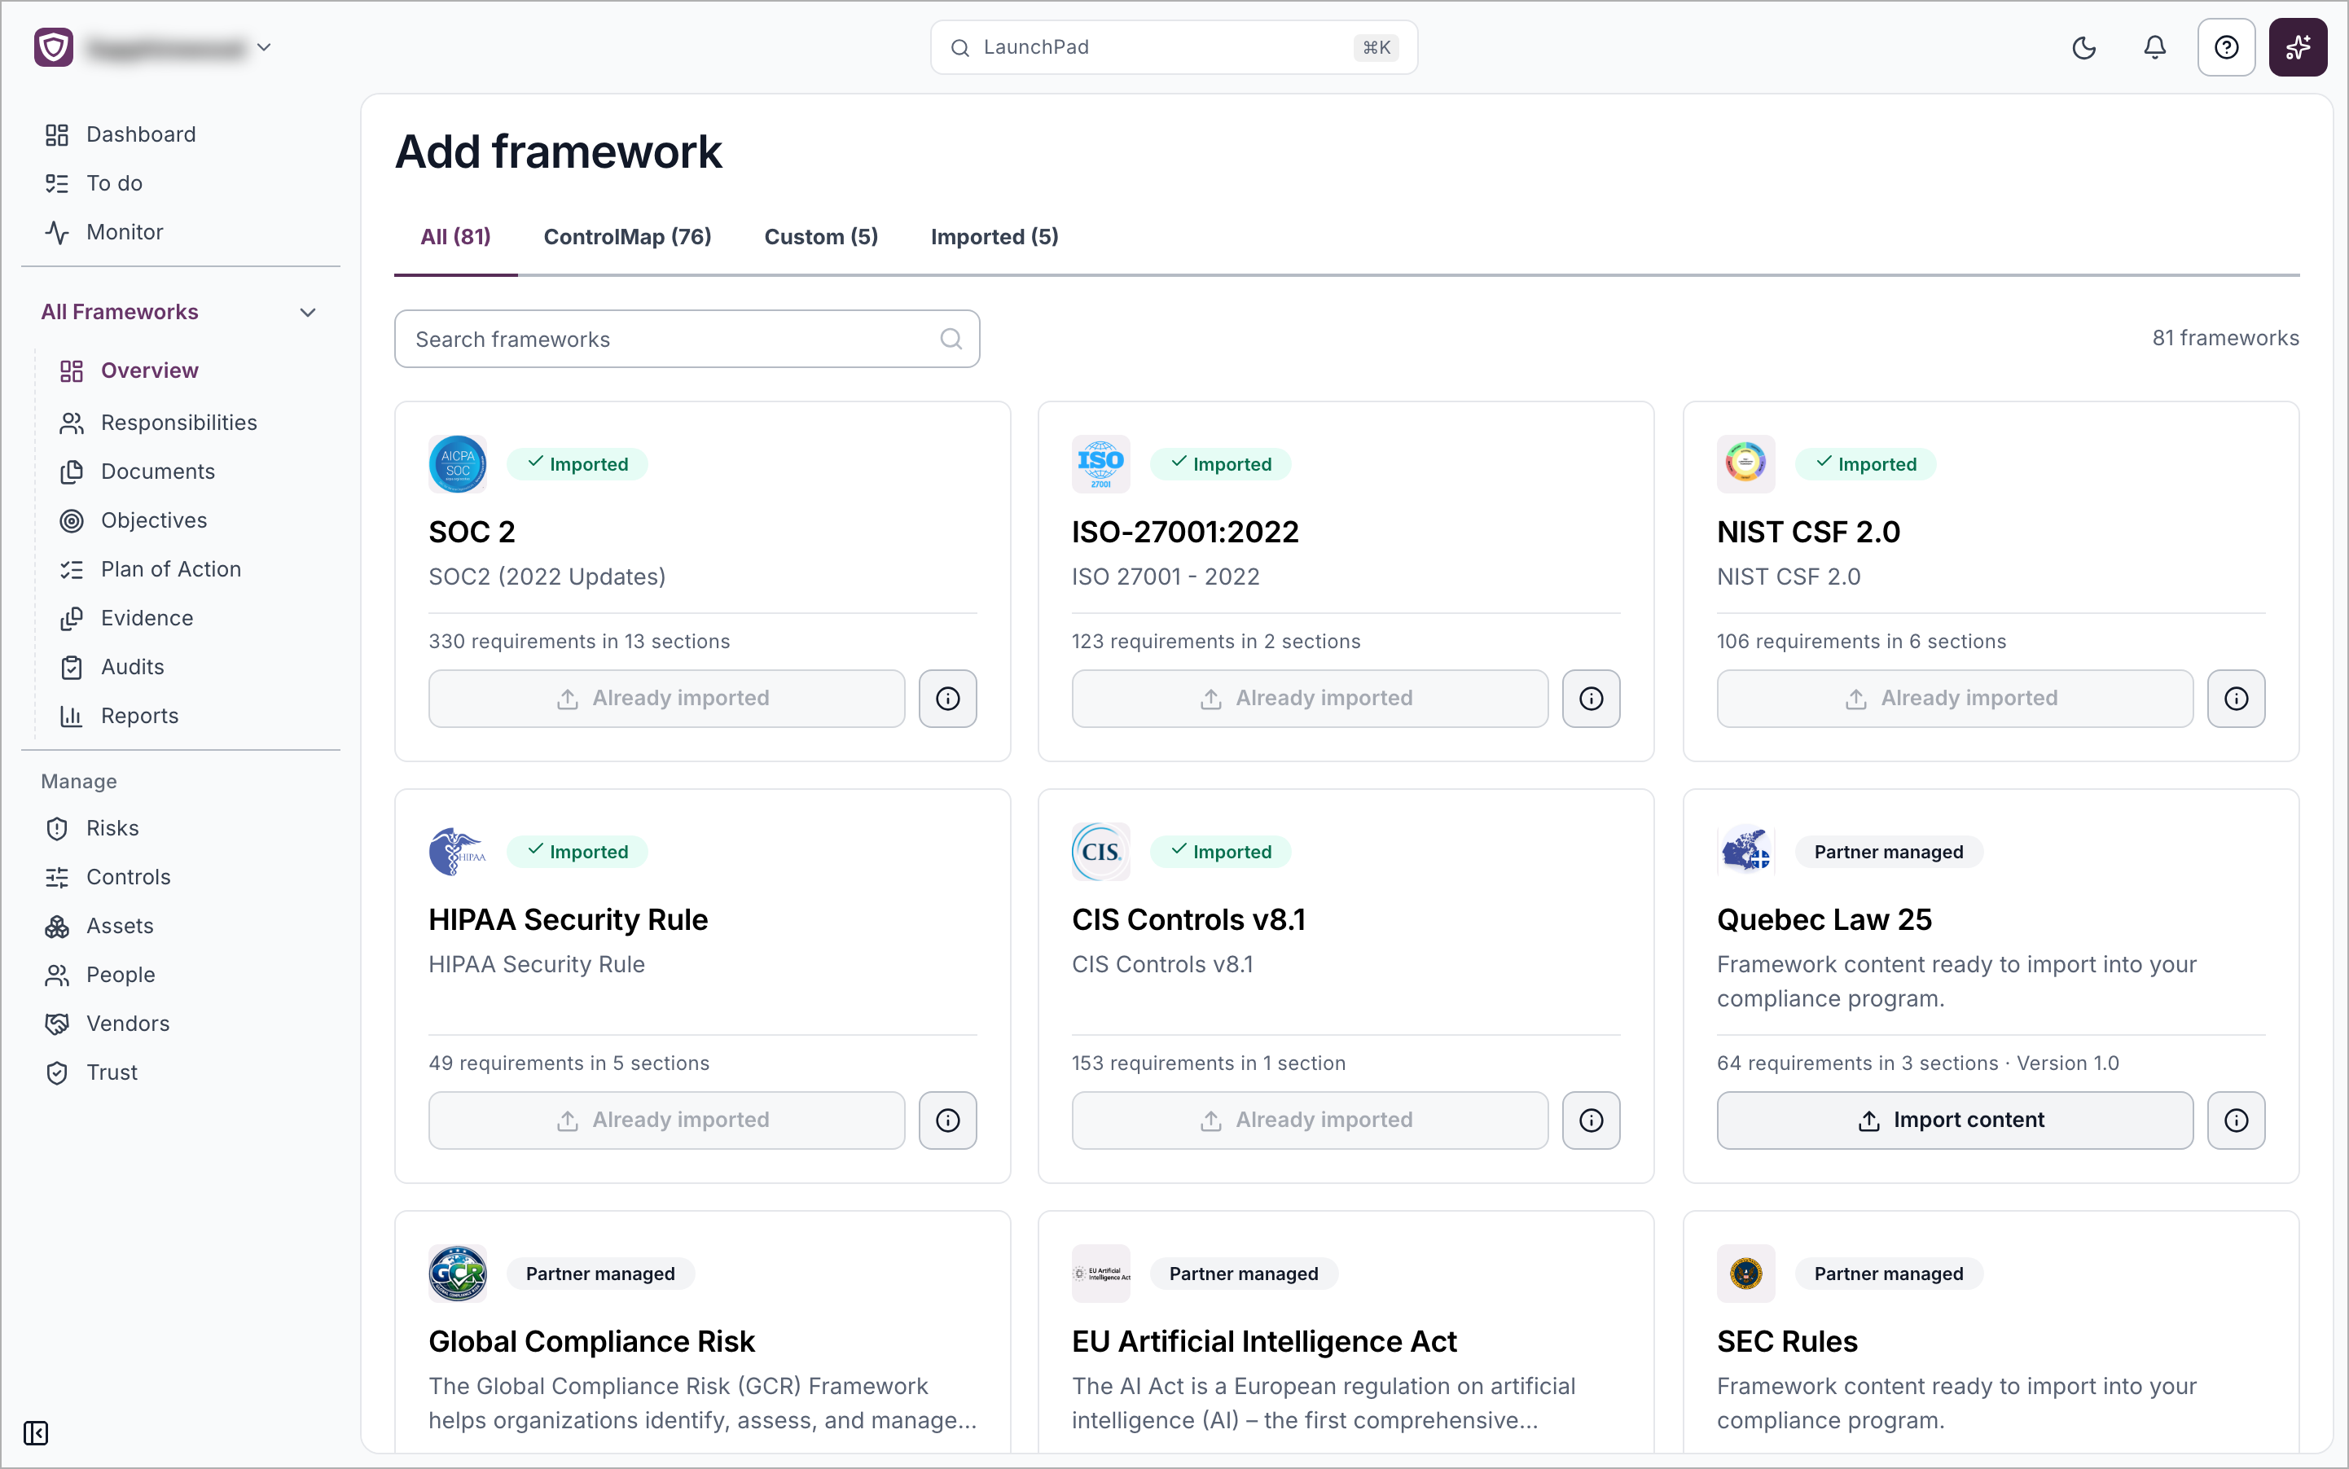Click the Global Compliance Risk logo thumbnail
Screen dimensions: 2349x1469
(458, 1273)
